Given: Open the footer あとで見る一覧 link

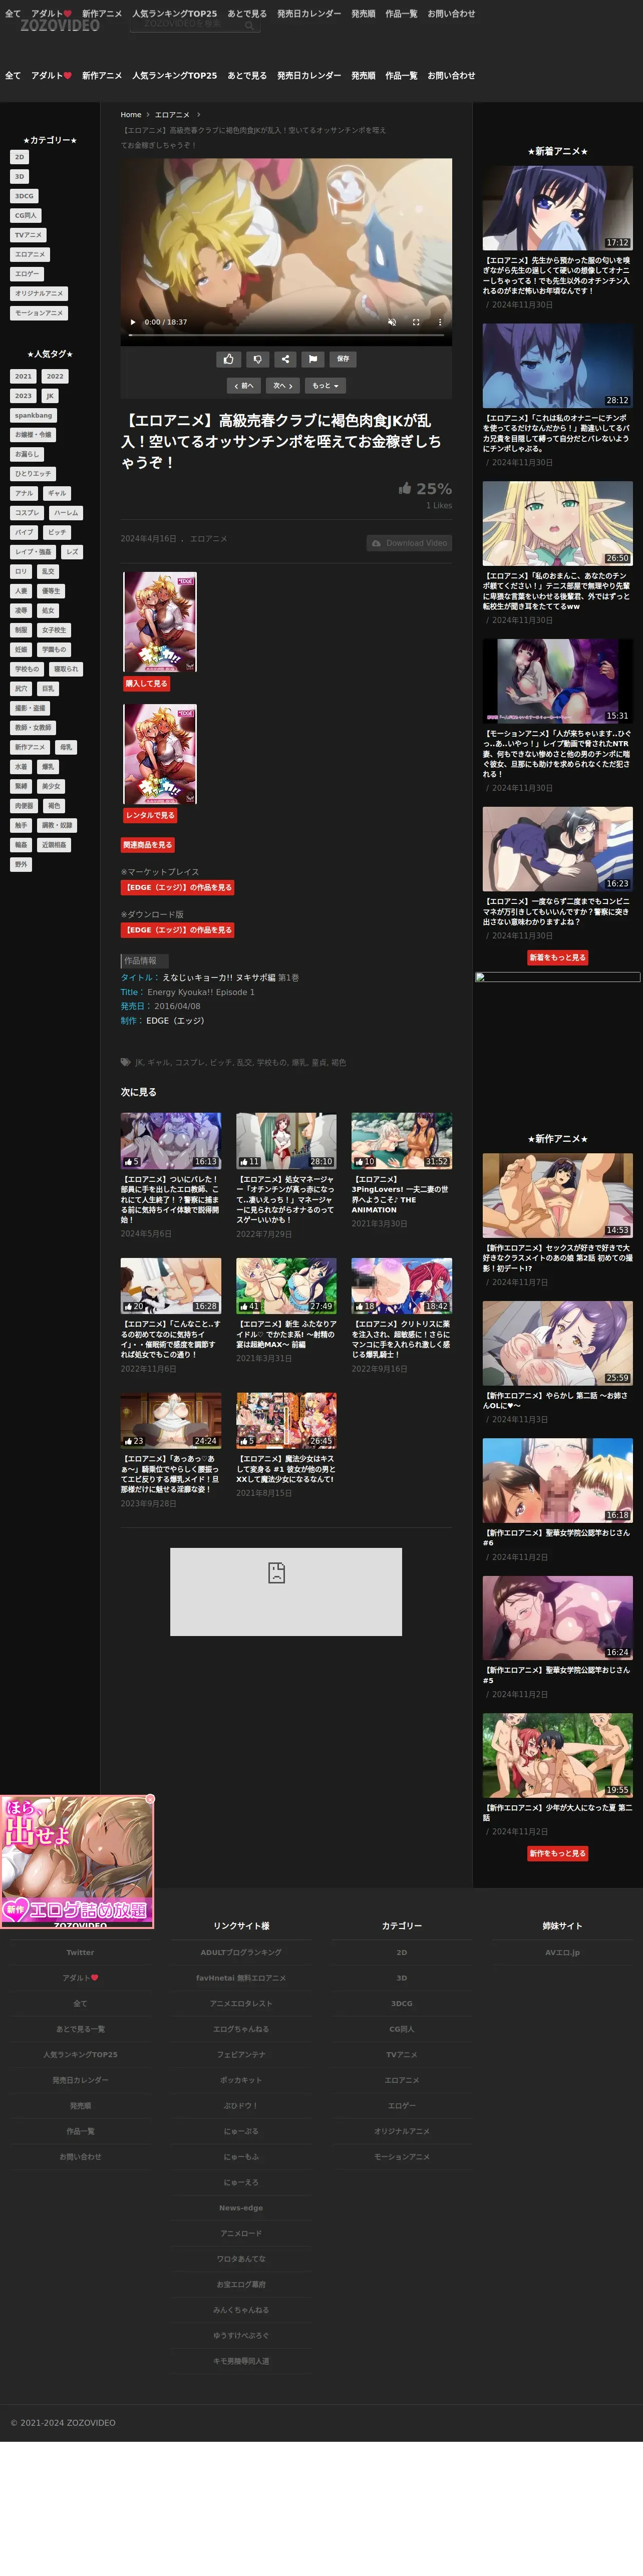Looking at the screenshot, I should pos(80,2029).
